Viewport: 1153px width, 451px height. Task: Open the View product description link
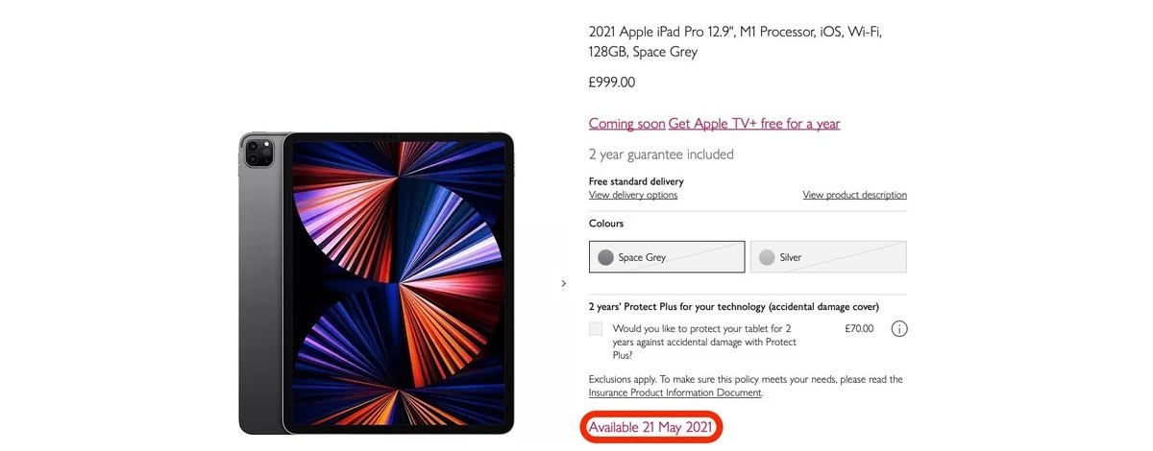tap(854, 195)
